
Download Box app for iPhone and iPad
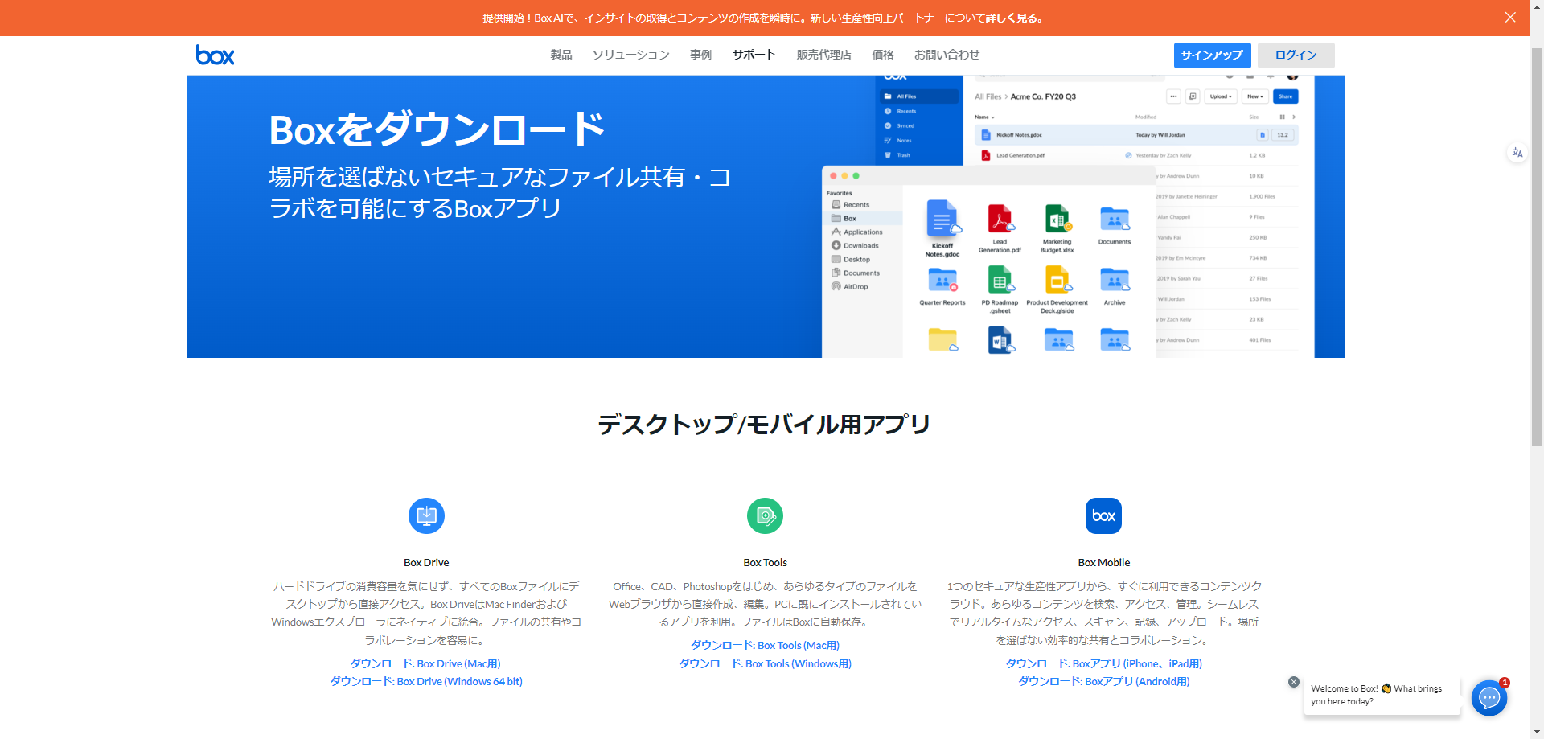point(1103,663)
